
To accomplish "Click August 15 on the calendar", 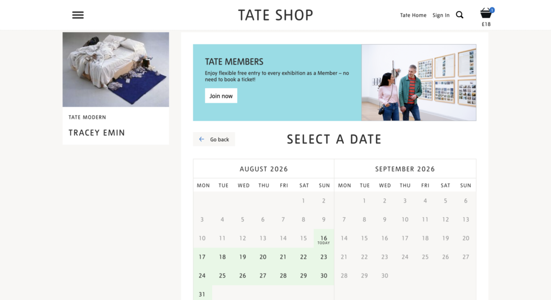I will click(303, 239).
